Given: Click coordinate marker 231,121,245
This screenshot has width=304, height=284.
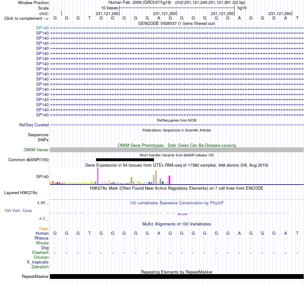Looking at the screenshot, I should point(107,13).
